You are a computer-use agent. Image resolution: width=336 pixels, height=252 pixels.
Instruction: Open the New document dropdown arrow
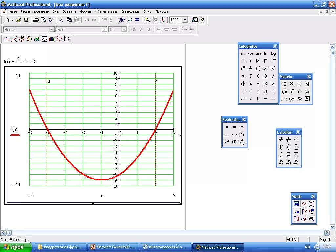(12, 20)
